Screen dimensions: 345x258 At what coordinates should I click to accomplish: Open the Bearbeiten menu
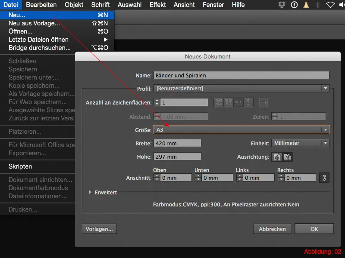pos(41,5)
